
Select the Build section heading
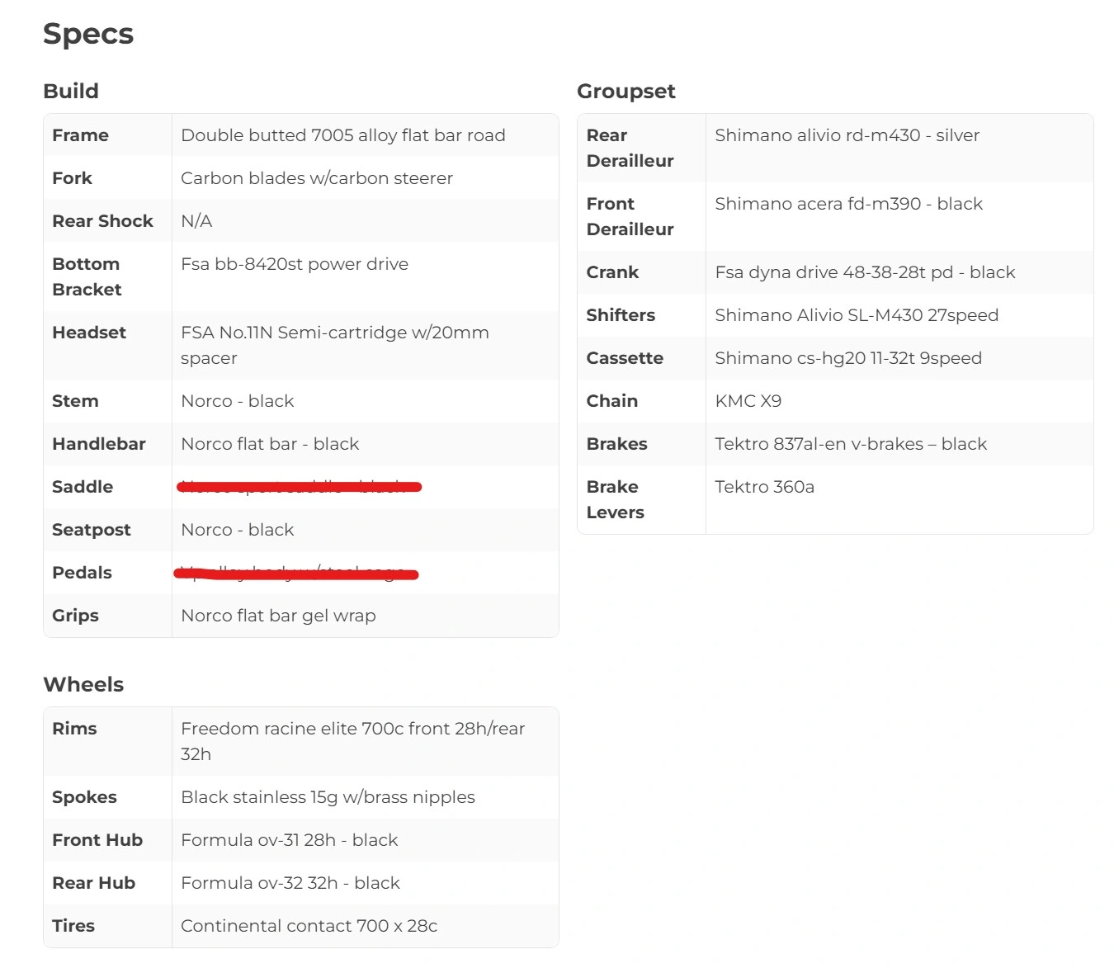(71, 91)
